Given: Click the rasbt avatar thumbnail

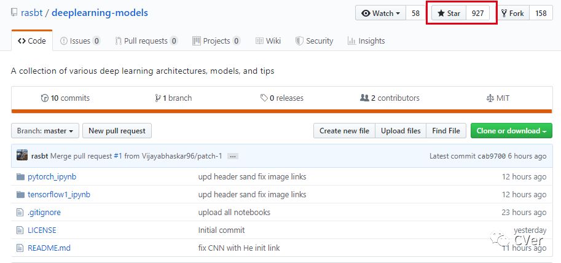Looking at the screenshot, I should 22,155.
